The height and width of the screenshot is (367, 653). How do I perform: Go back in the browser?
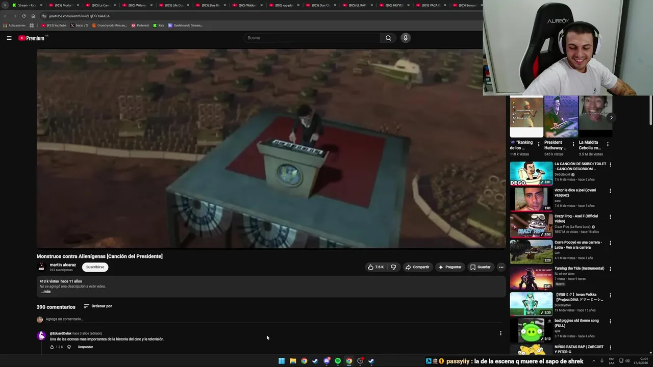click(x=6, y=16)
